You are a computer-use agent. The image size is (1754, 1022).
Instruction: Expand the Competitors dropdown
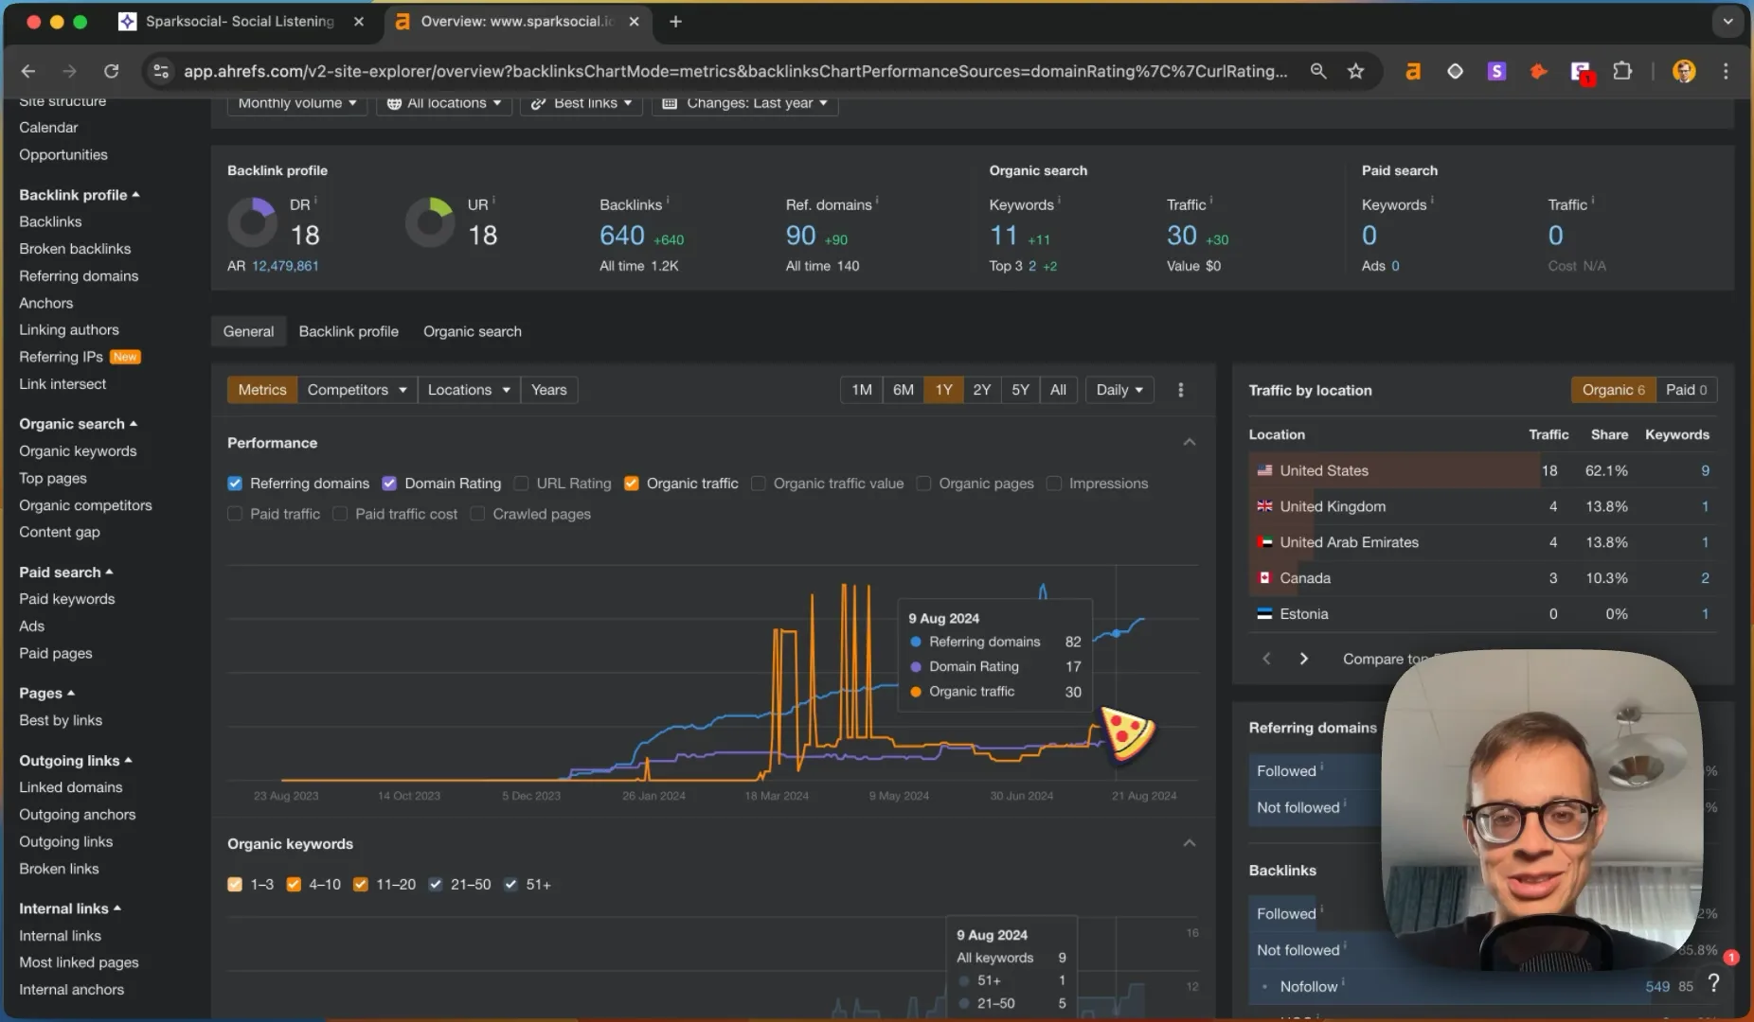click(357, 390)
